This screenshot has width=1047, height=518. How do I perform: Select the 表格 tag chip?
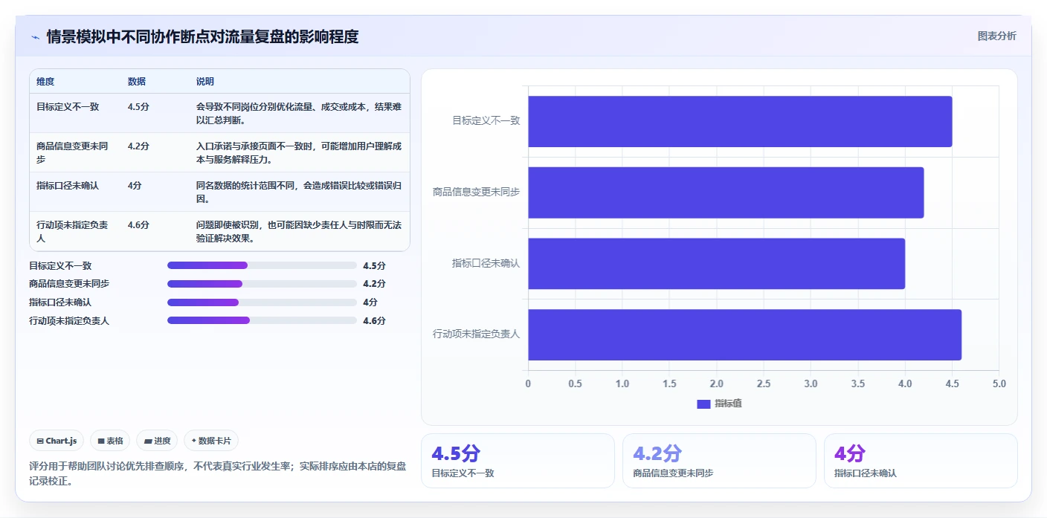[x=110, y=441]
